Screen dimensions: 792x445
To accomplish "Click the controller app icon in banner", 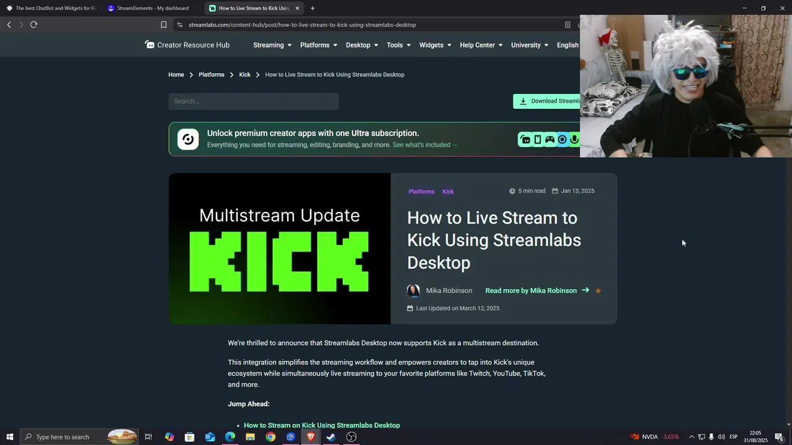I will point(549,139).
